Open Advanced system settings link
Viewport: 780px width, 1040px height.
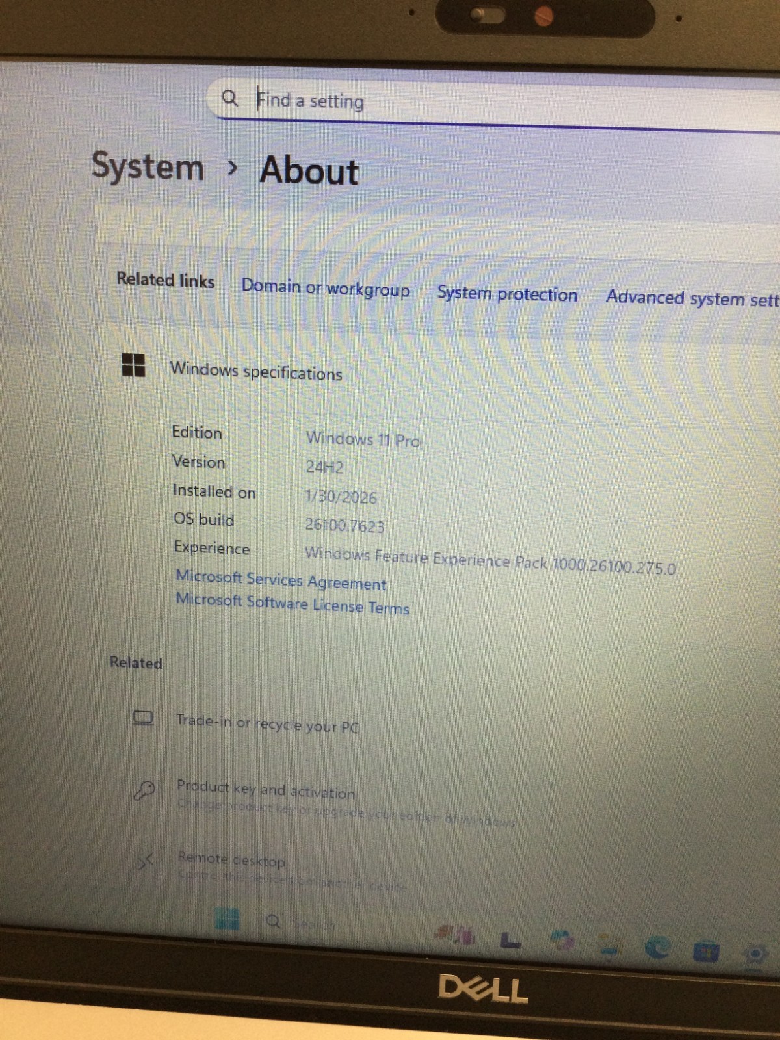693,299
